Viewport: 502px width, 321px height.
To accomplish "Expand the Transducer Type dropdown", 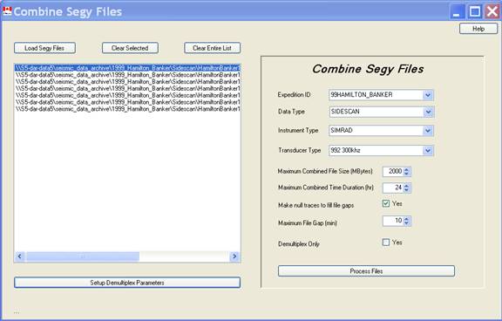I will coord(428,151).
